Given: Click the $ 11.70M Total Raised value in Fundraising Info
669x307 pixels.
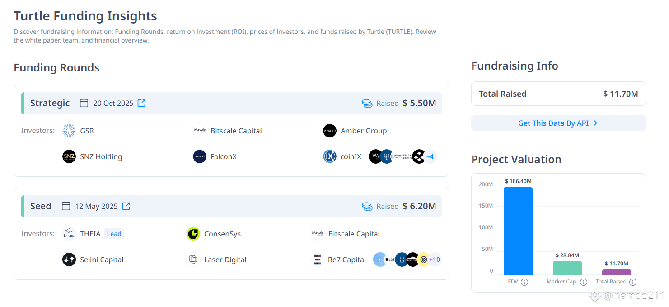Looking at the screenshot, I should [x=621, y=94].
